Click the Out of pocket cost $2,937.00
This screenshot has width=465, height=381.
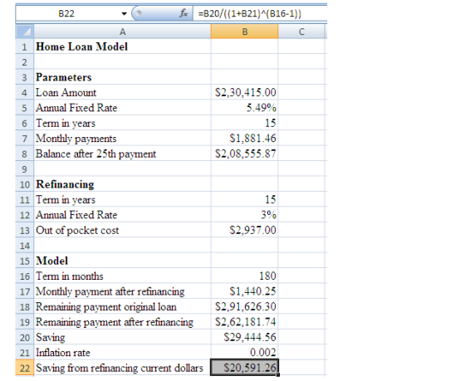[x=245, y=230]
